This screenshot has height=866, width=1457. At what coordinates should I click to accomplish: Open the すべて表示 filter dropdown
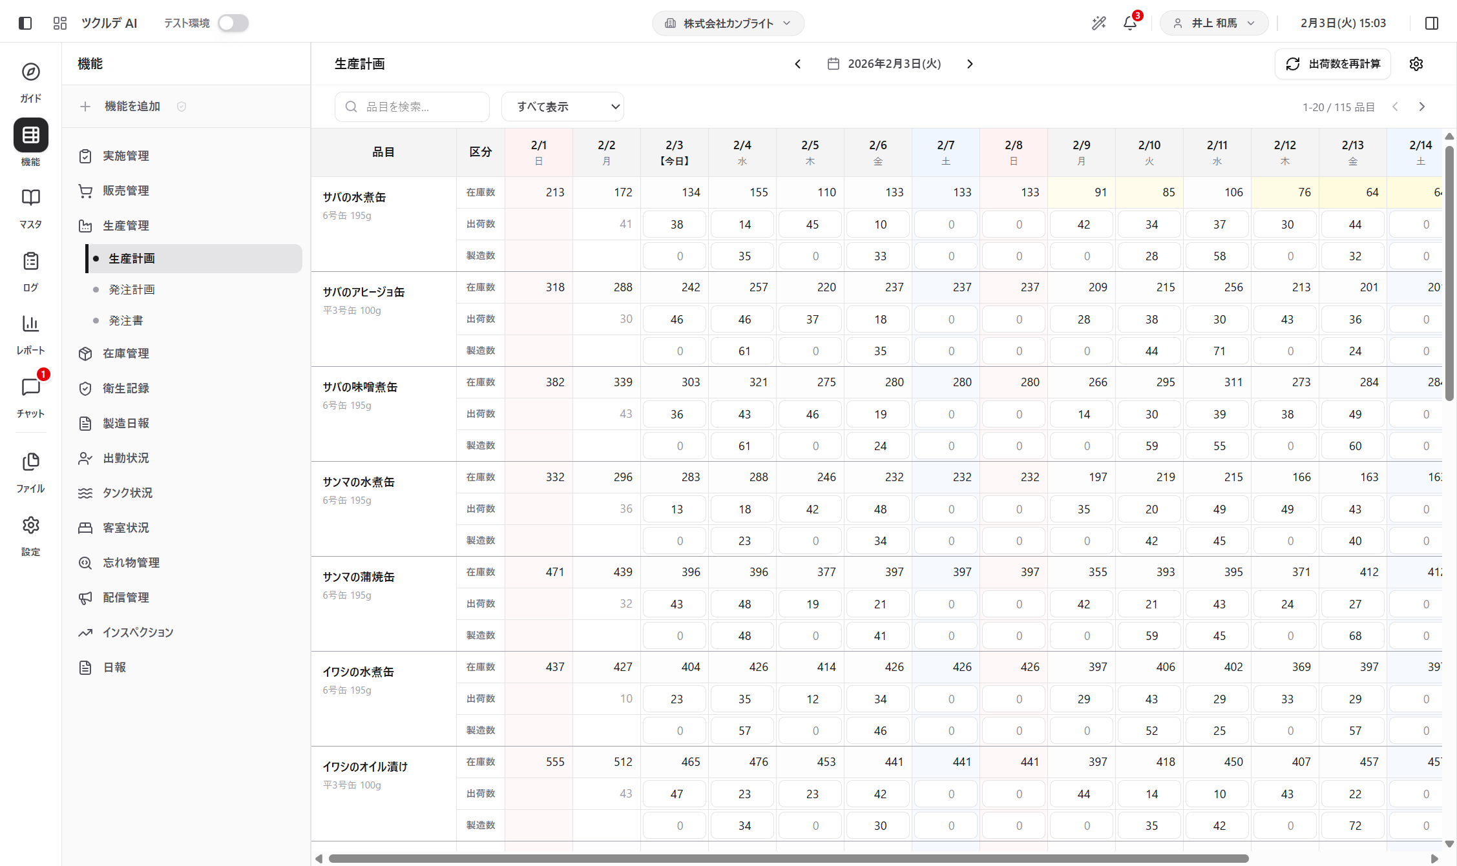562,106
